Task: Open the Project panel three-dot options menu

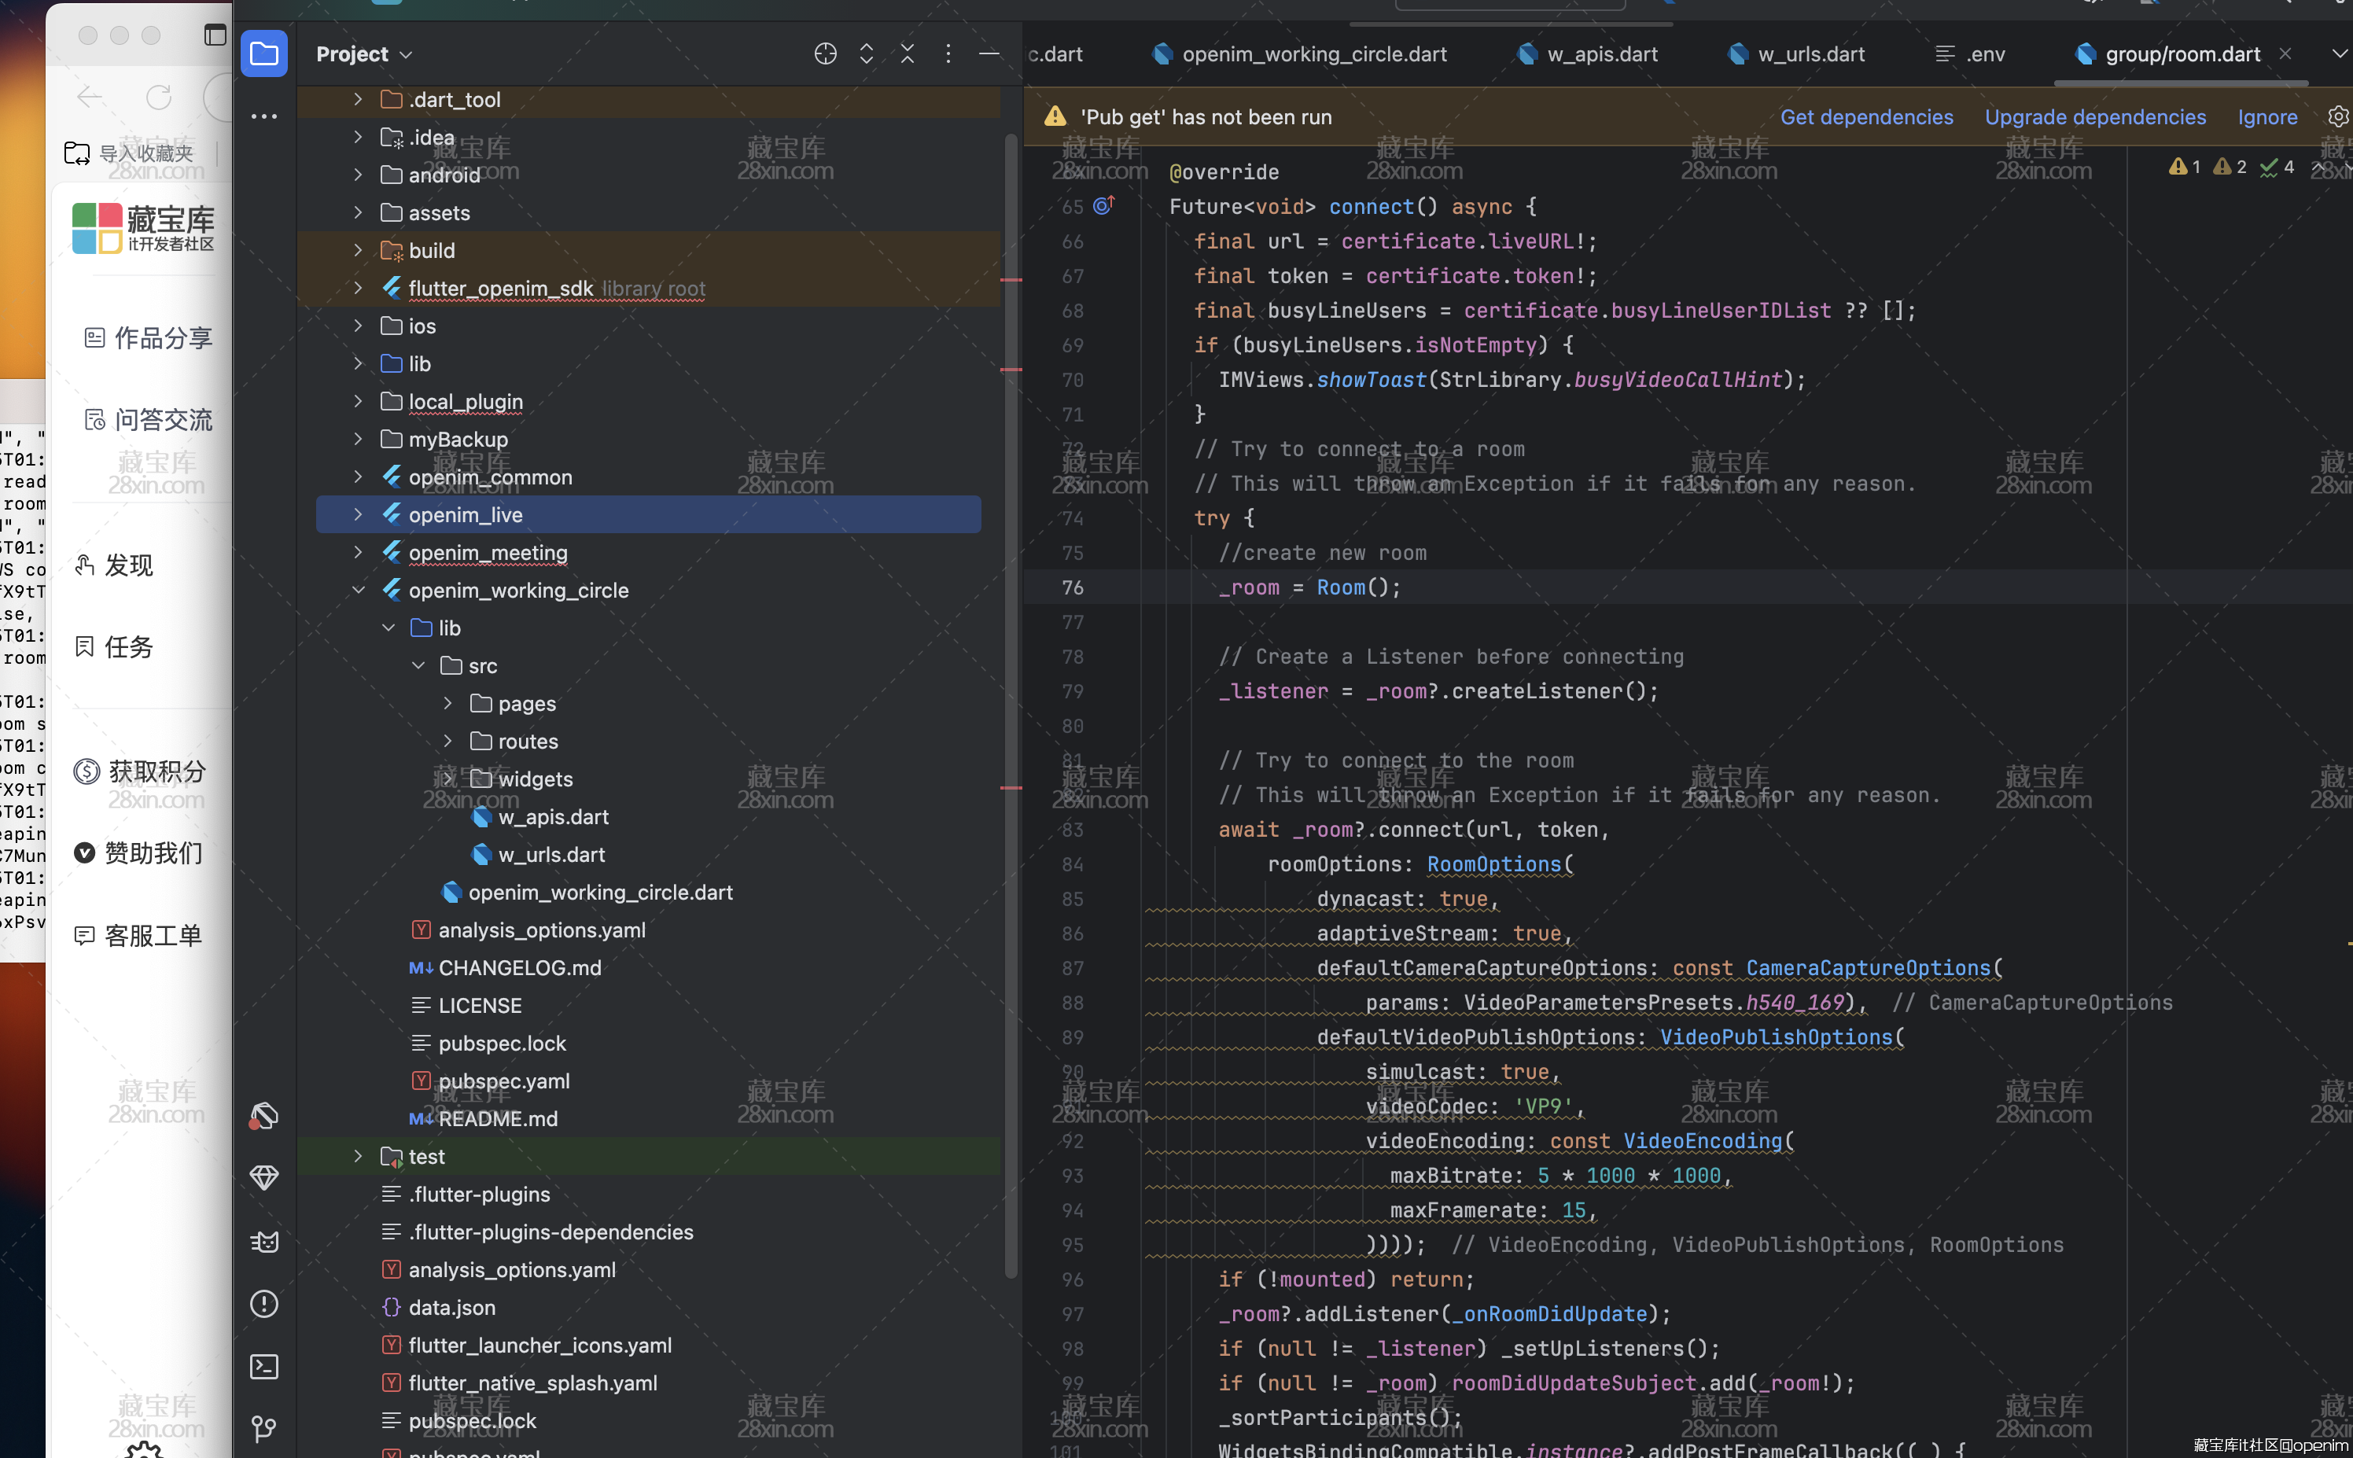Action: tap(948, 54)
